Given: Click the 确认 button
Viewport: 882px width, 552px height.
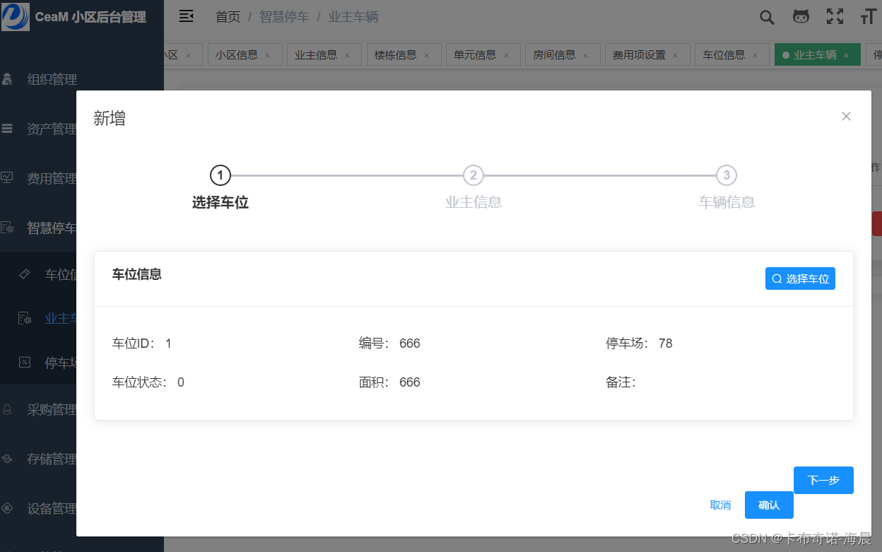Looking at the screenshot, I should tap(769, 505).
